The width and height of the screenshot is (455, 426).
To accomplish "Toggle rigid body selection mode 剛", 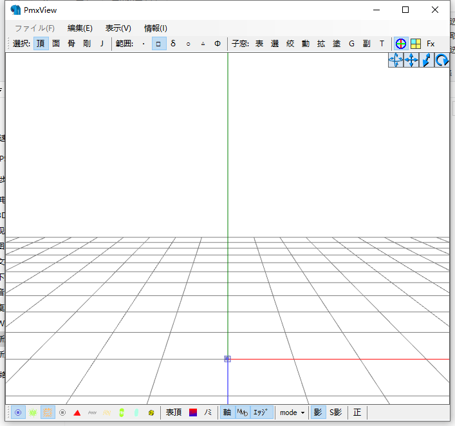I will [87, 44].
